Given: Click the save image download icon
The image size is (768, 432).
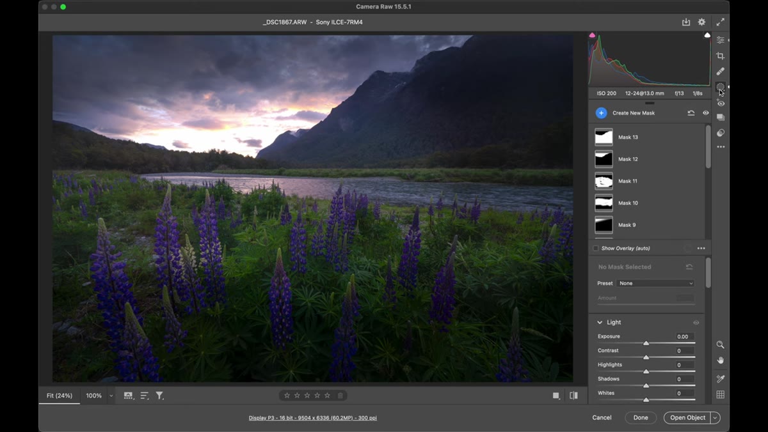Looking at the screenshot, I should point(686,22).
